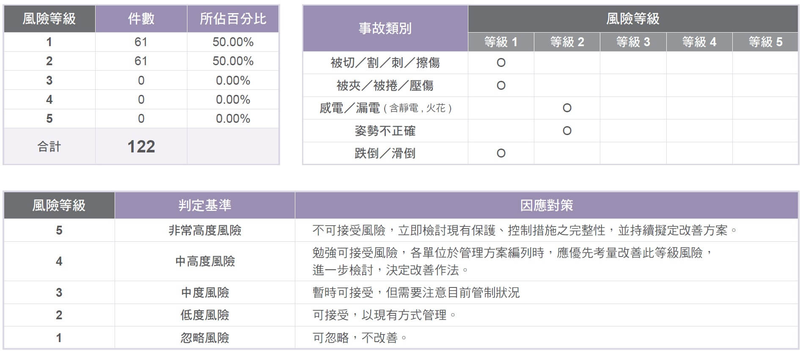Select the 非常高度風險 cell
The height and width of the screenshot is (351, 800).
pyautogui.click(x=205, y=230)
